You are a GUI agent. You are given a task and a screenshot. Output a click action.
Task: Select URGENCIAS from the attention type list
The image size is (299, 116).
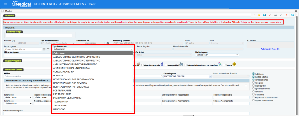coord(59,109)
